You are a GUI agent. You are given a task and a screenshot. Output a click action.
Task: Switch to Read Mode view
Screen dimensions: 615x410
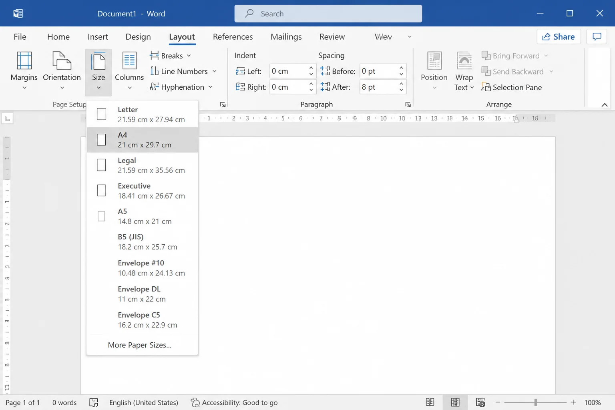[430, 402]
